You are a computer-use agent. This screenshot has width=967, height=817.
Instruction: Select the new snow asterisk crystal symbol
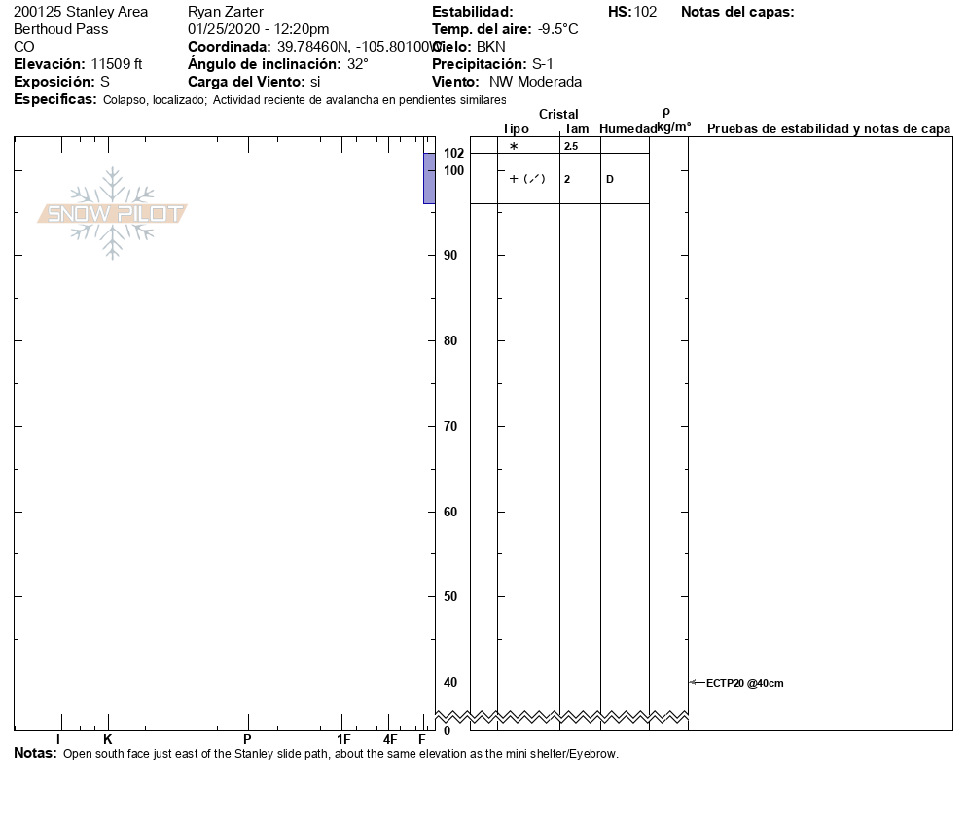(x=514, y=146)
